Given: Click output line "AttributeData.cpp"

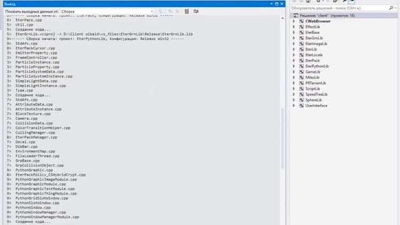Looking at the screenshot, I should [x=34, y=104].
